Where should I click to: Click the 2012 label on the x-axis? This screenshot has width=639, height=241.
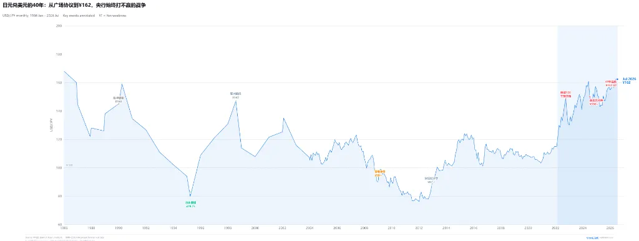tap(419, 228)
